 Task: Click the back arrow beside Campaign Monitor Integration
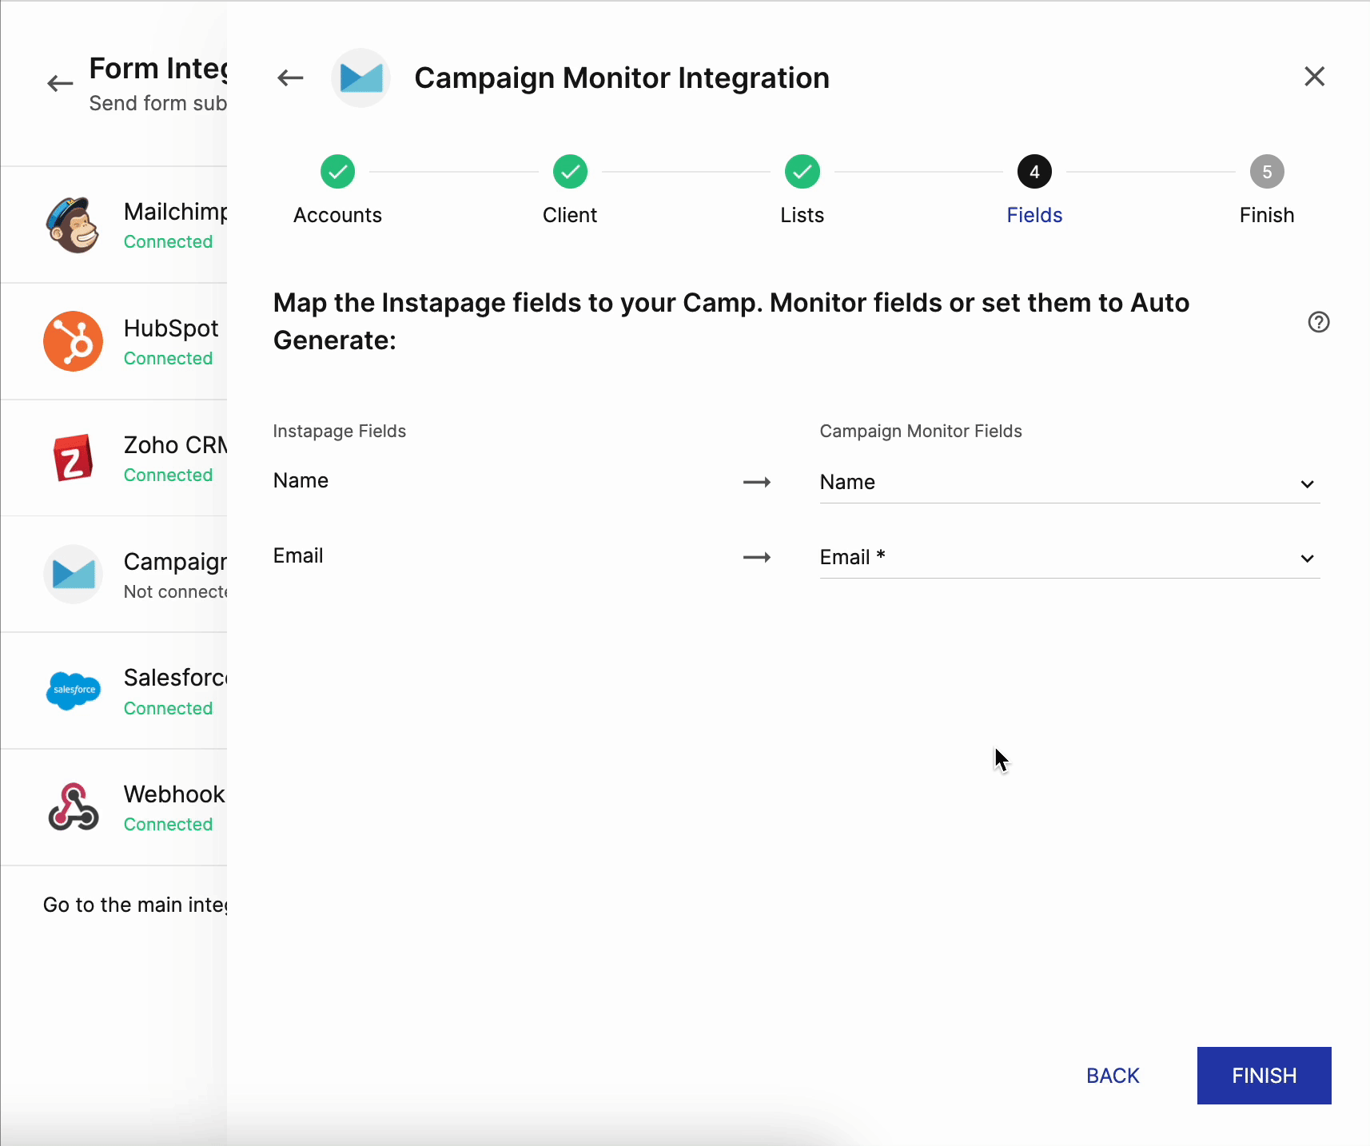tap(290, 78)
